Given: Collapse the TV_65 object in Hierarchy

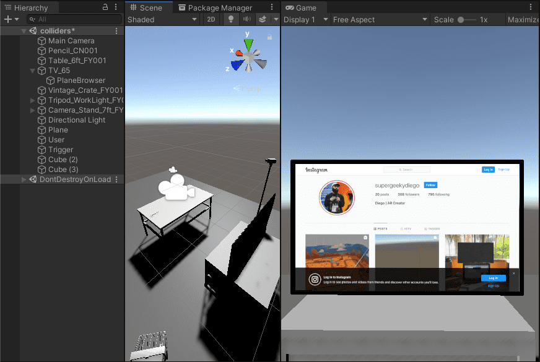Looking at the screenshot, I should (x=33, y=71).
